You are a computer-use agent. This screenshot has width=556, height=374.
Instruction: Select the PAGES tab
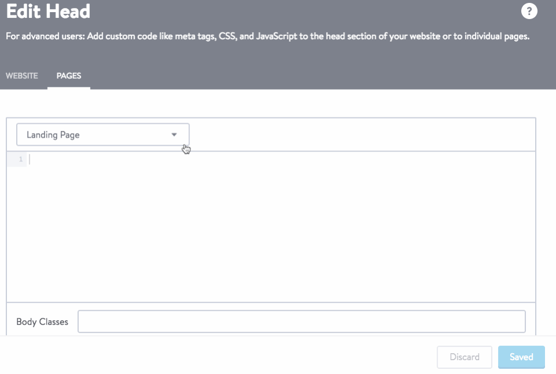click(x=69, y=76)
